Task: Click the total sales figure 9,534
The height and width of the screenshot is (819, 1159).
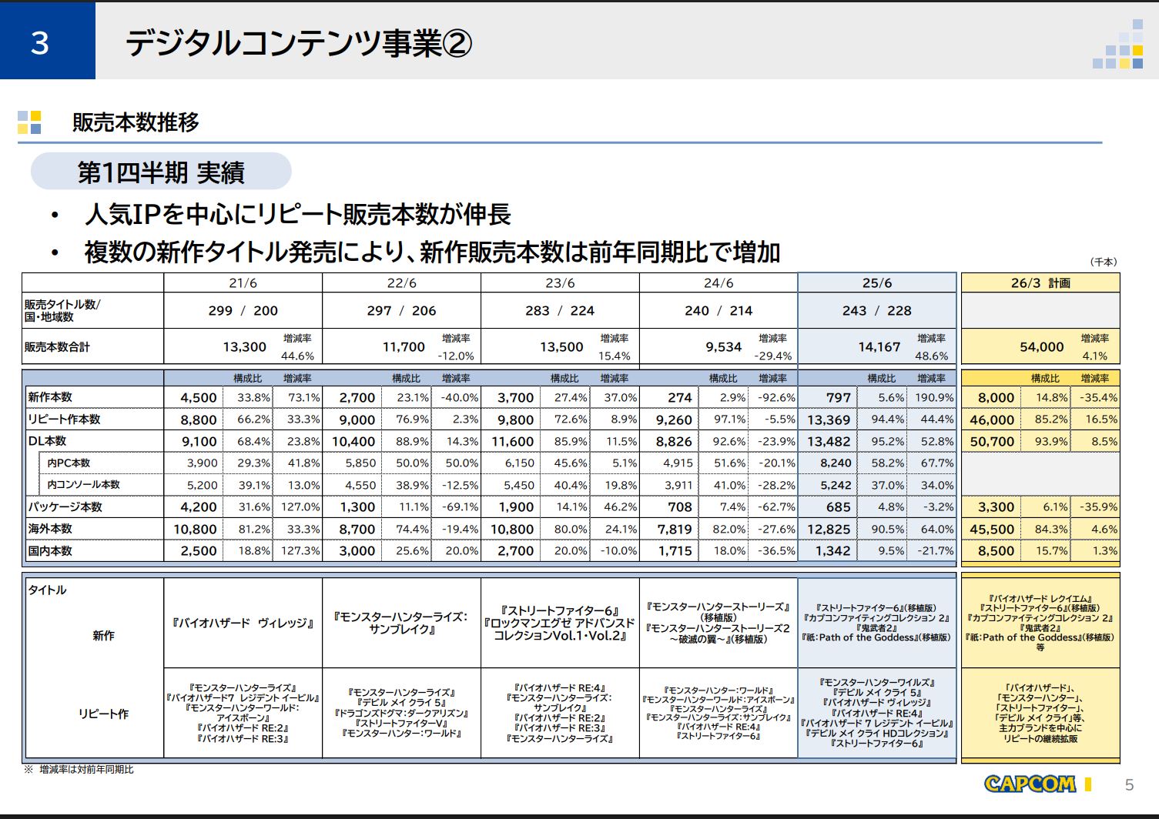Action: tap(724, 347)
